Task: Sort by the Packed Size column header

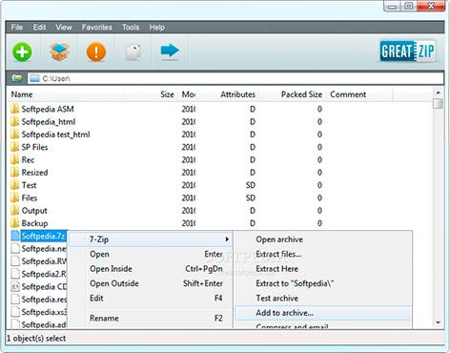Action: tap(293, 94)
